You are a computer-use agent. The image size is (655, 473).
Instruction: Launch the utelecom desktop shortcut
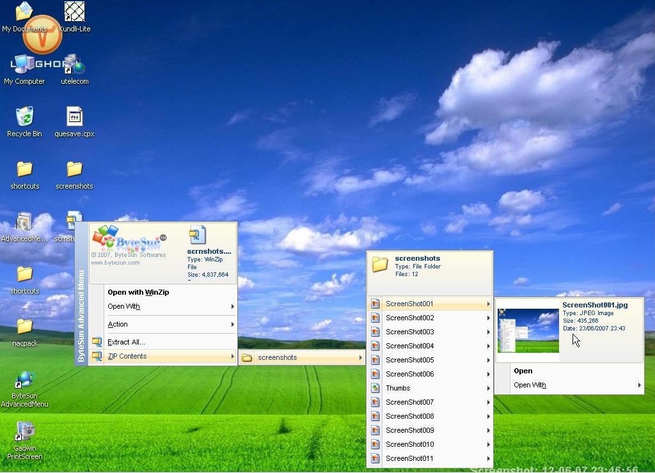pos(74,65)
